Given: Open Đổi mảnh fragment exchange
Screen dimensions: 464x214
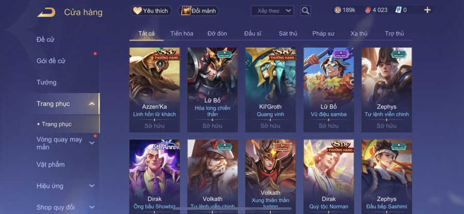Looking at the screenshot, I should 198,11.
